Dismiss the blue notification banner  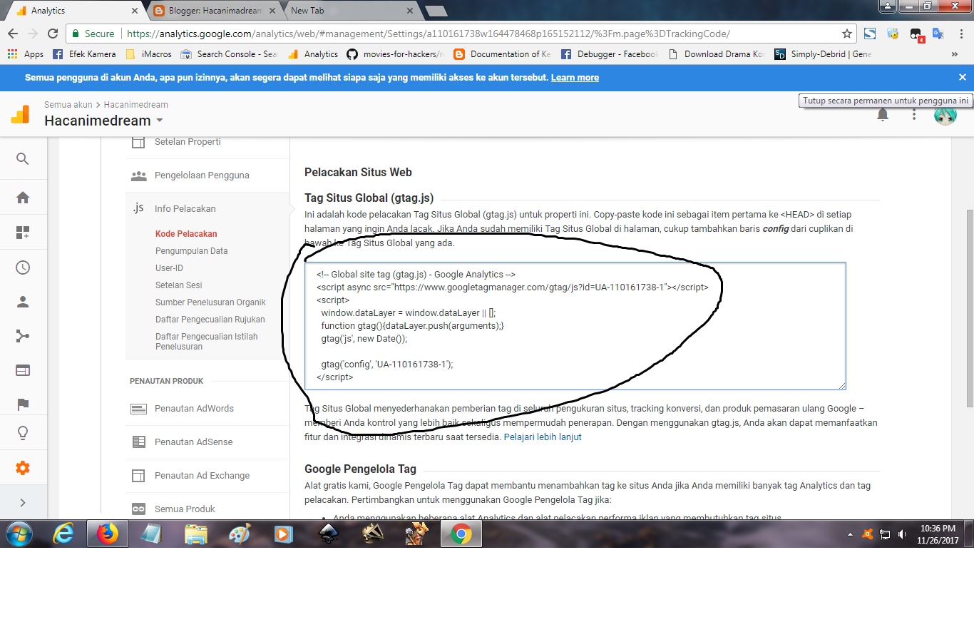tap(963, 77)
